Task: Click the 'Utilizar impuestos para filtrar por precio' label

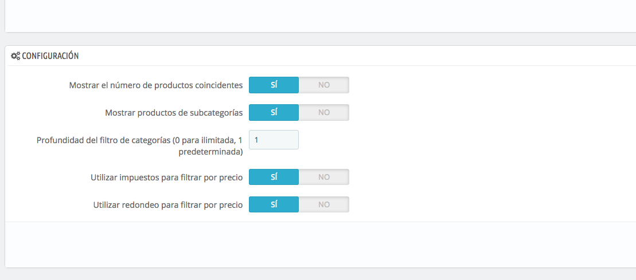Action: [x=166, y=178]
